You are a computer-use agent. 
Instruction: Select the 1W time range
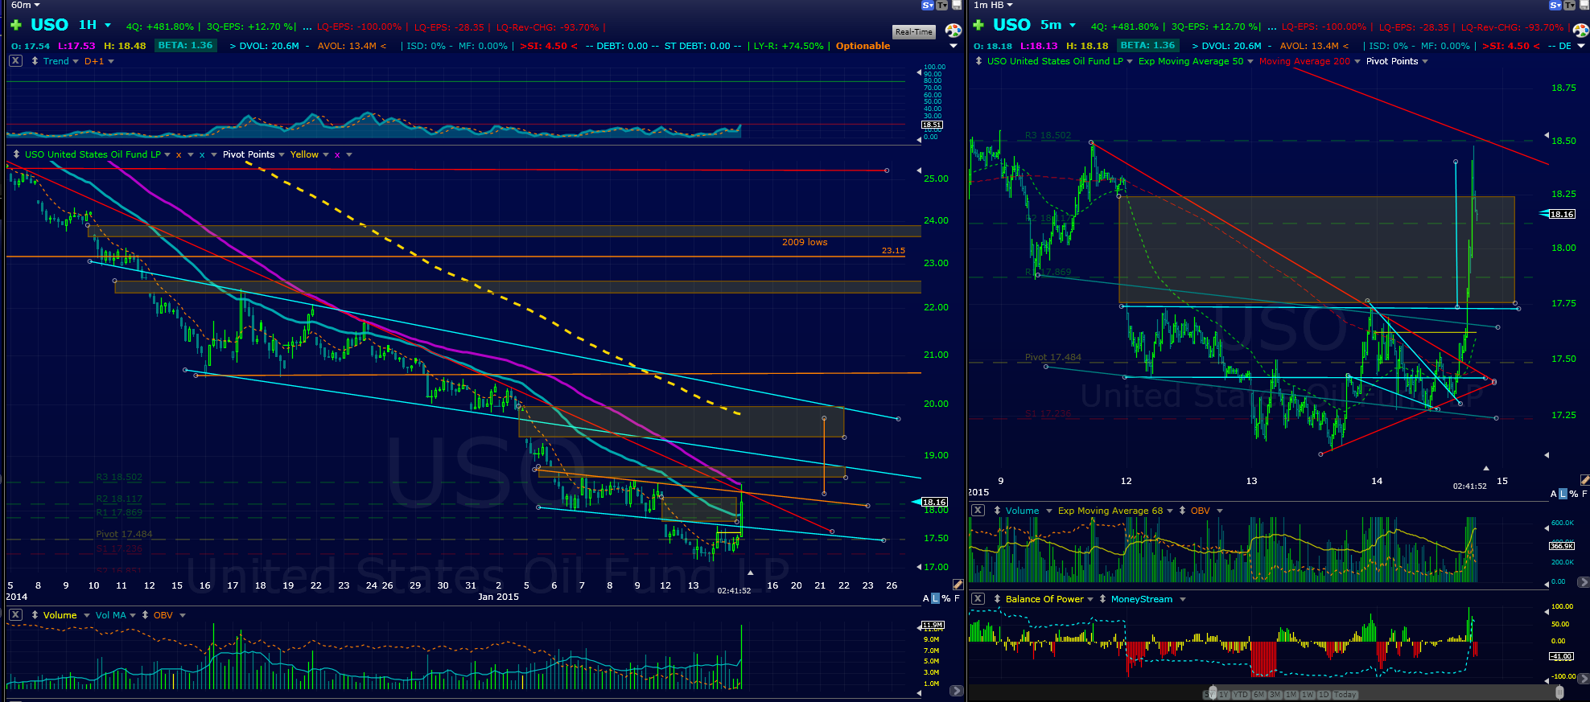pos(1308,694)
